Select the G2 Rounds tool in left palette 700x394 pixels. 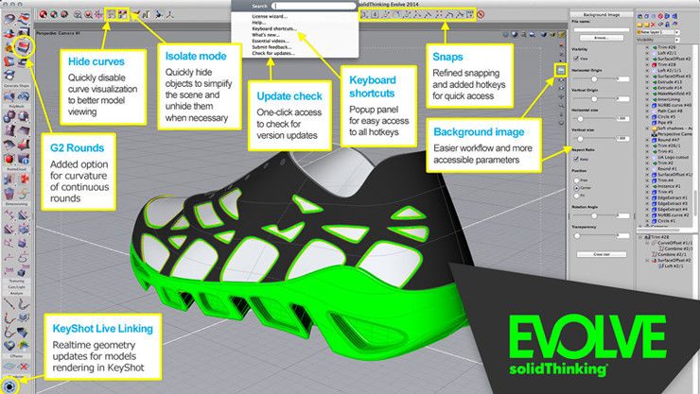click(24, 46)
